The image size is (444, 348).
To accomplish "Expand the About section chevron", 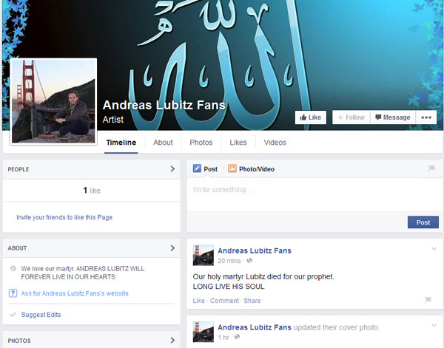I will click(x=172, y=248).
